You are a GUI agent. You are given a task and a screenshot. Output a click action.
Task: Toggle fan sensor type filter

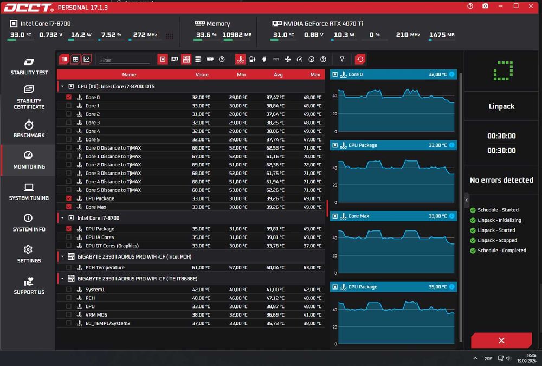click(x=288, y=59)
